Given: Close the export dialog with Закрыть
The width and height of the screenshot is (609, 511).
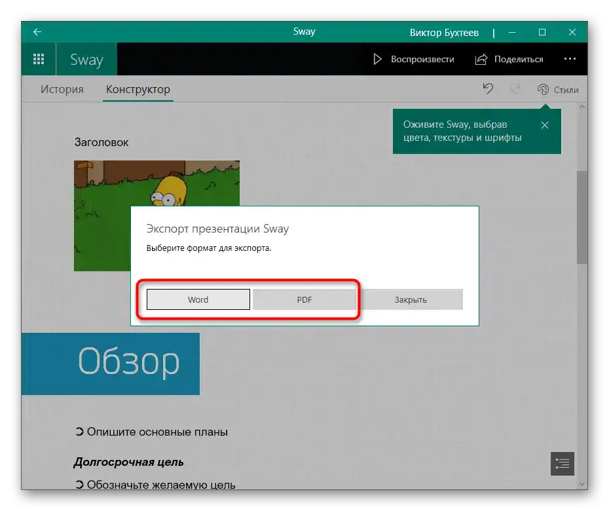Looking at the screenshot, I should [411, 299].
